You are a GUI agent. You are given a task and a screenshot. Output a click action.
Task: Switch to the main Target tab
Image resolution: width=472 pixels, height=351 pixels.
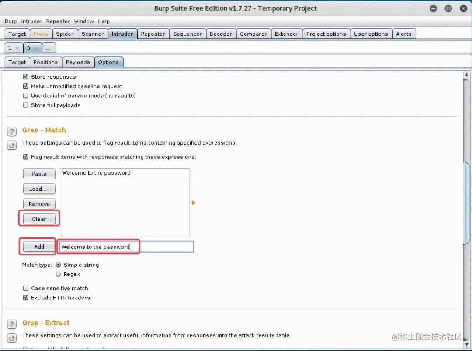coord(17,34)
